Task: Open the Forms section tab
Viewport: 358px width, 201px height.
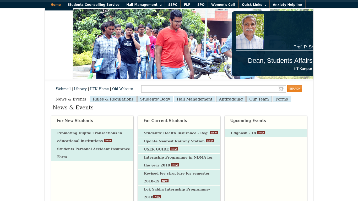Action: point(281,99)
